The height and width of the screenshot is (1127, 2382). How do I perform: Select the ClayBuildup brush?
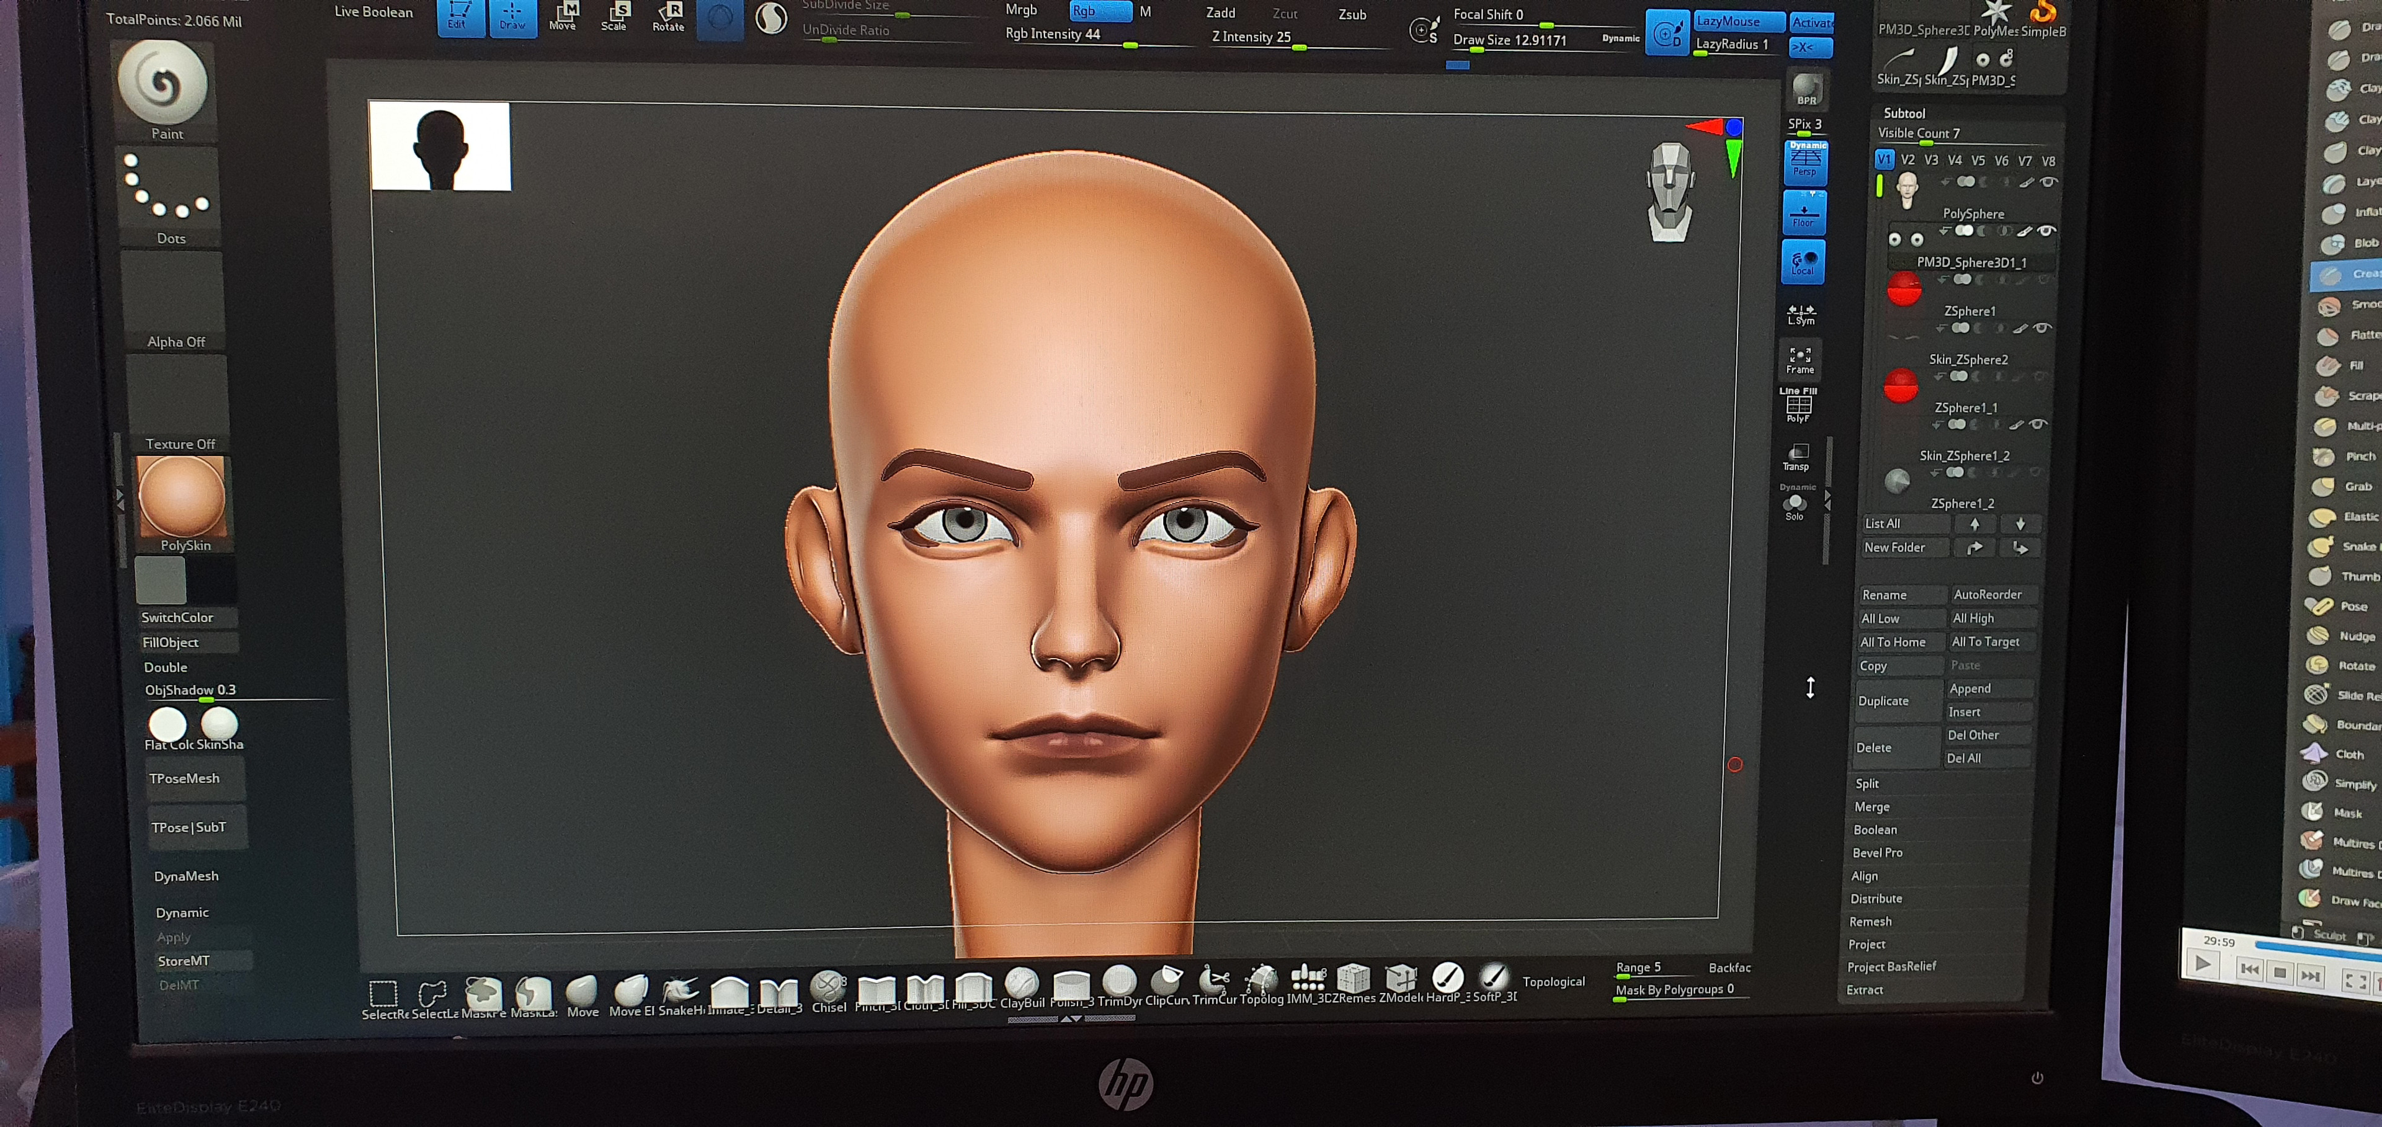pos(1023,982)
